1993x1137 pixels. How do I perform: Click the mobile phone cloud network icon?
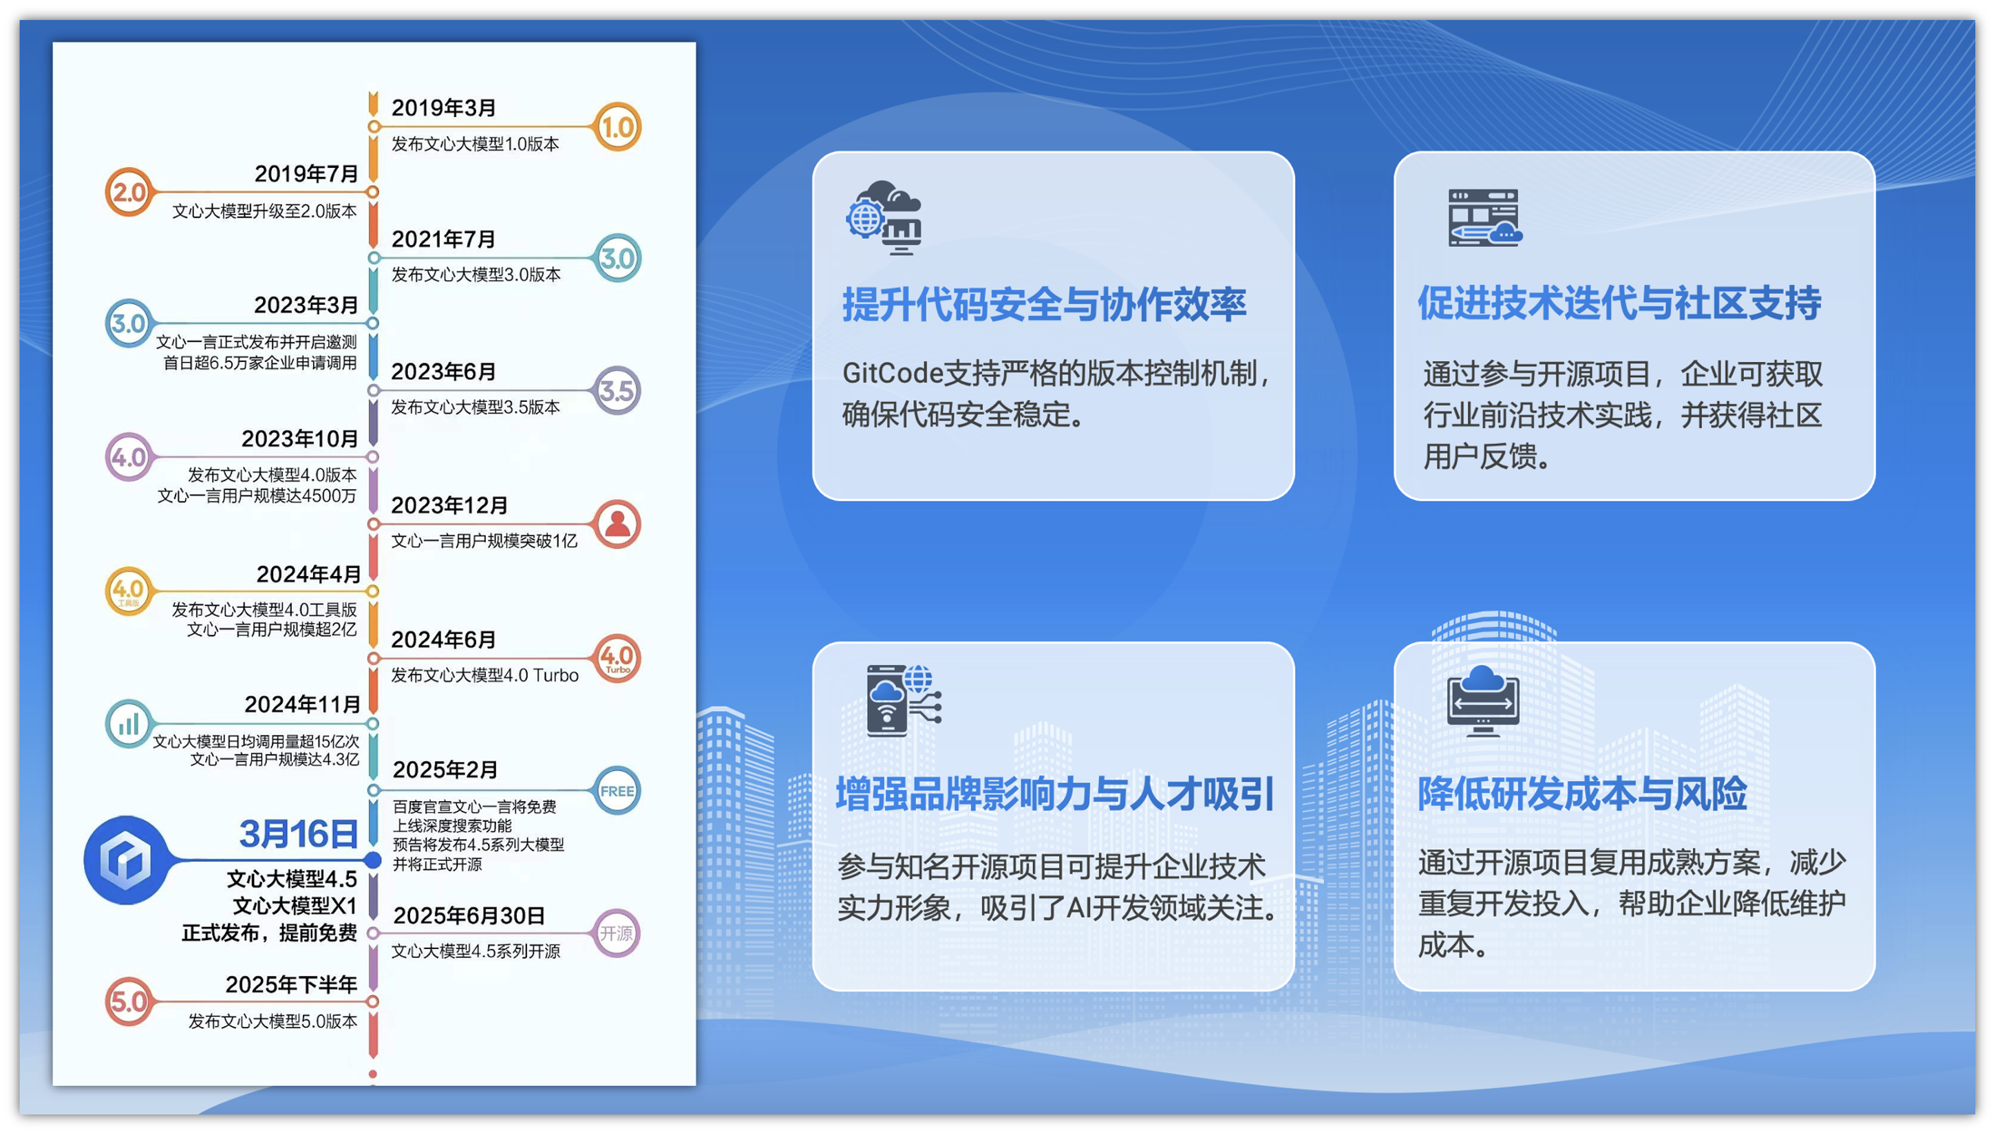point(903,700)
